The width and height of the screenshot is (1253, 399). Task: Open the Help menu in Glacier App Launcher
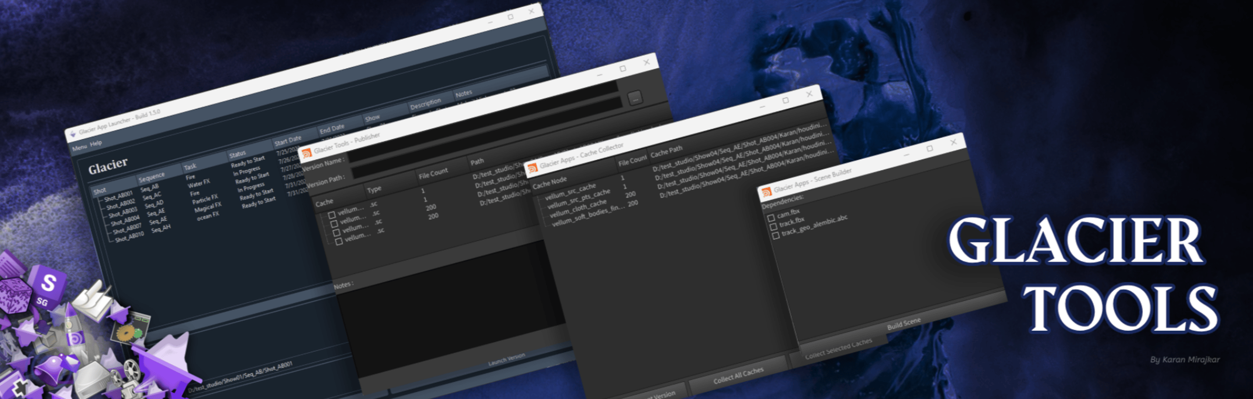pyautogui.click(x=96, y=143)
